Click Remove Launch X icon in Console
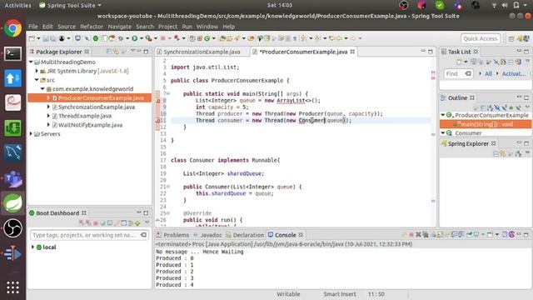Screen dimensions: 533x300 click(x=418, y=235)
